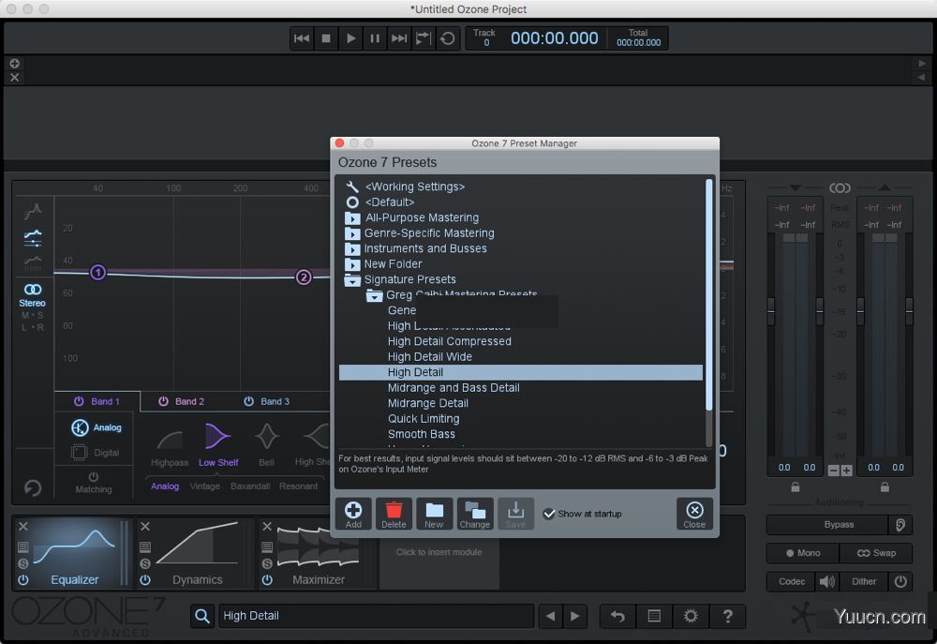The height and width of the screenshot is (644, 937).
Task: Solo the Dynamics module
Action: tap(145, 563)
